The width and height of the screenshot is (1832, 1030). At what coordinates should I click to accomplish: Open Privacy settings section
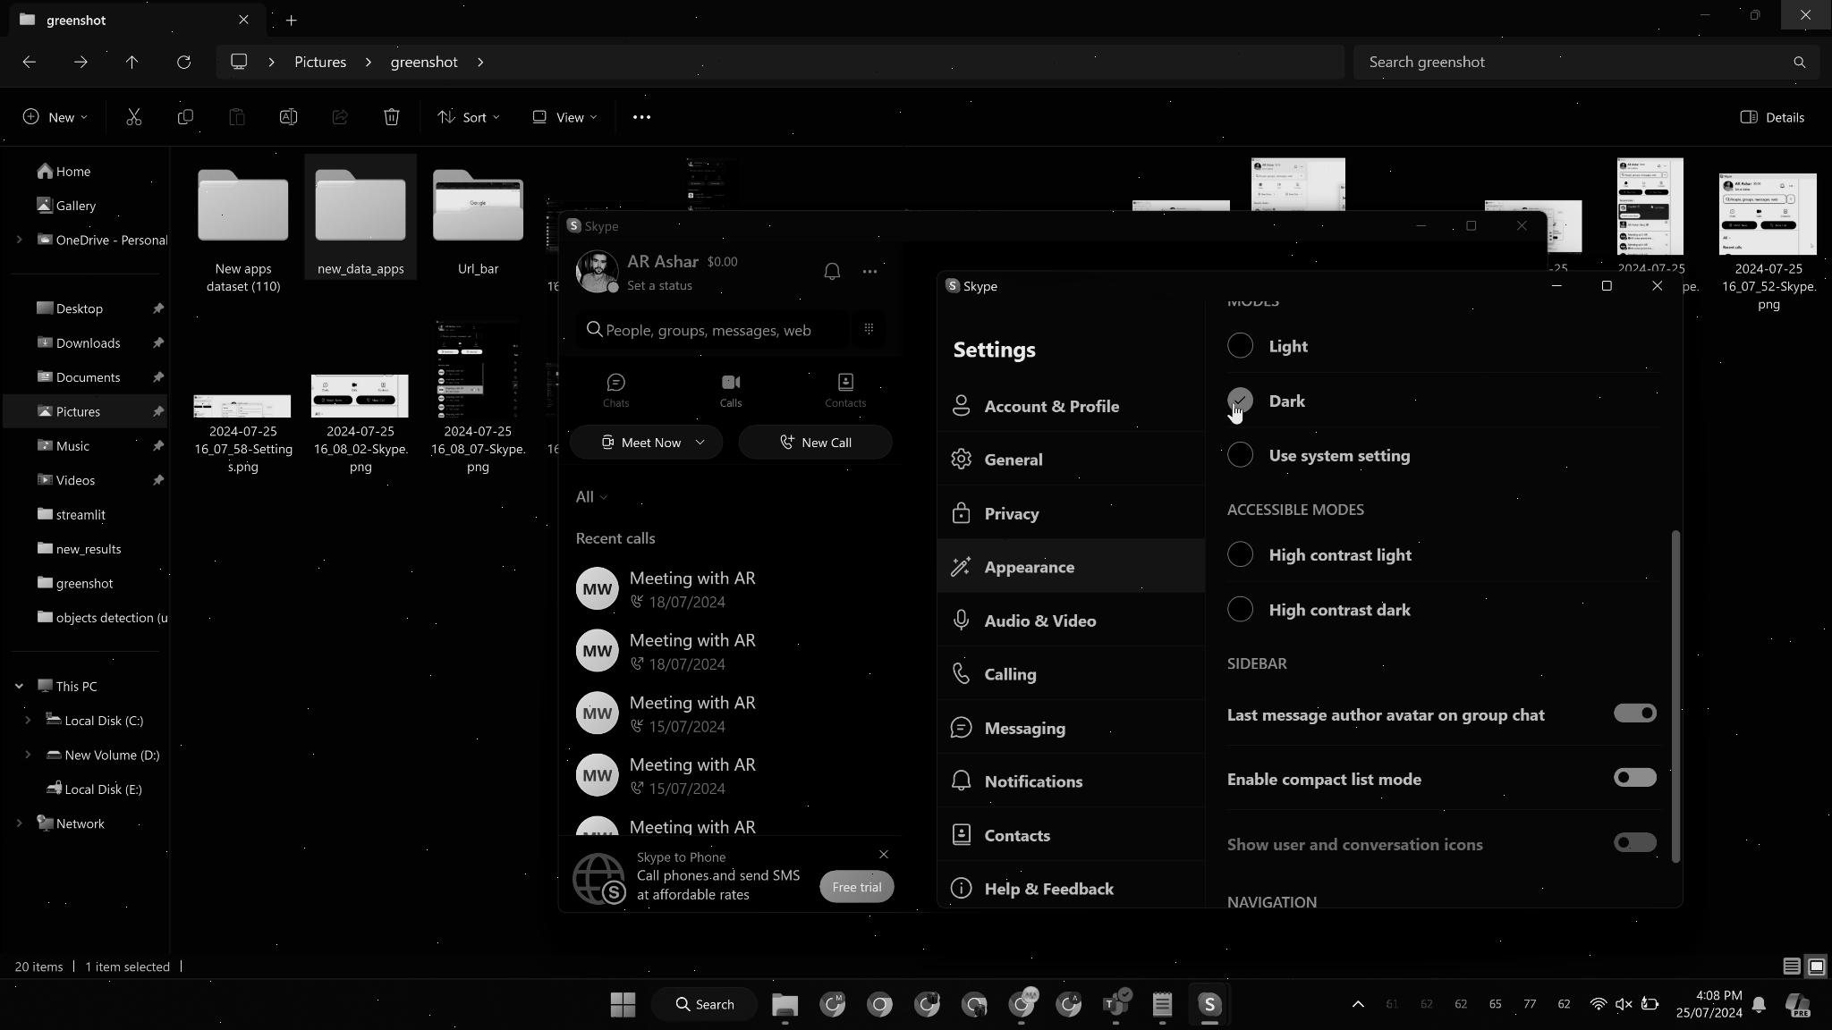click(1071, 513)
